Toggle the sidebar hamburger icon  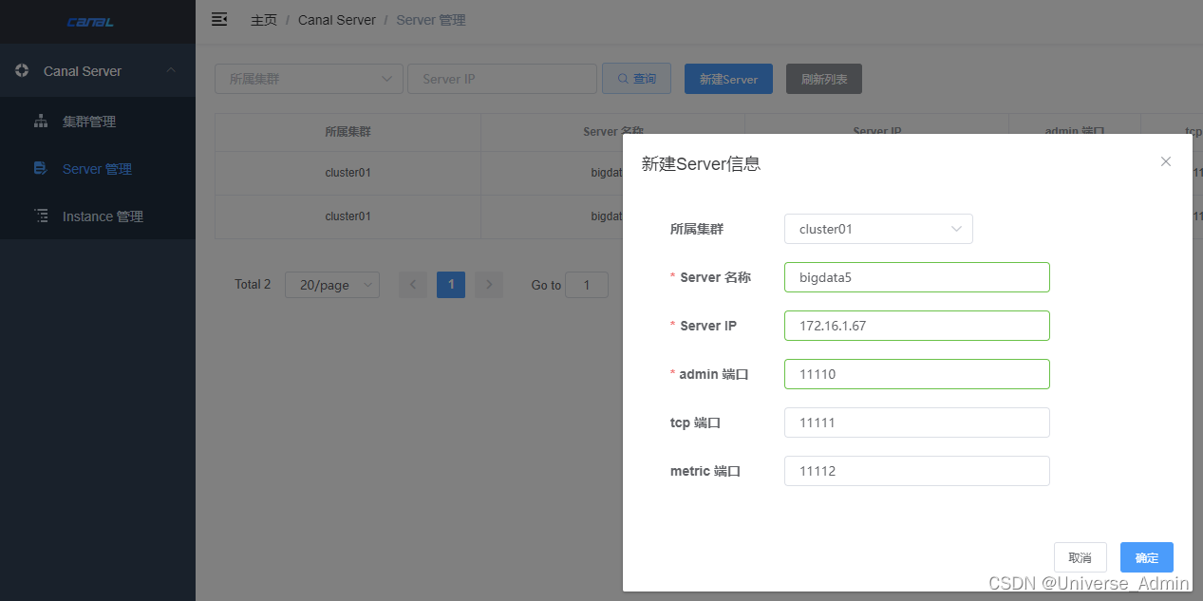click(x=219, y=19)
